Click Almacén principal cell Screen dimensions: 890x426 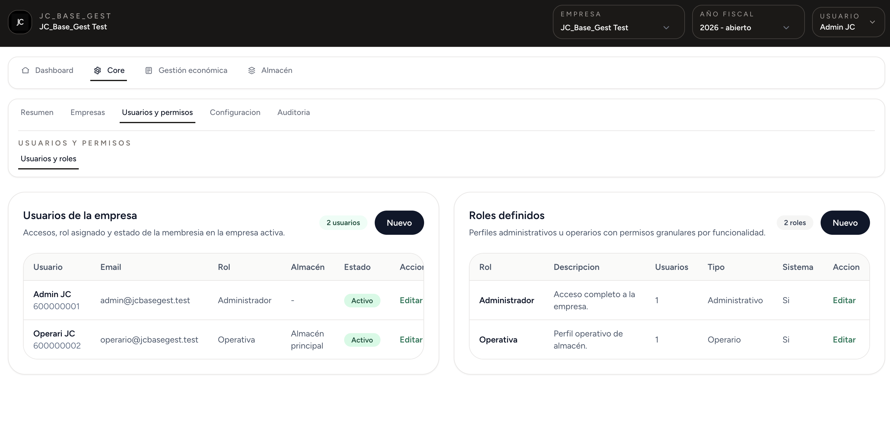coord(307,340)
